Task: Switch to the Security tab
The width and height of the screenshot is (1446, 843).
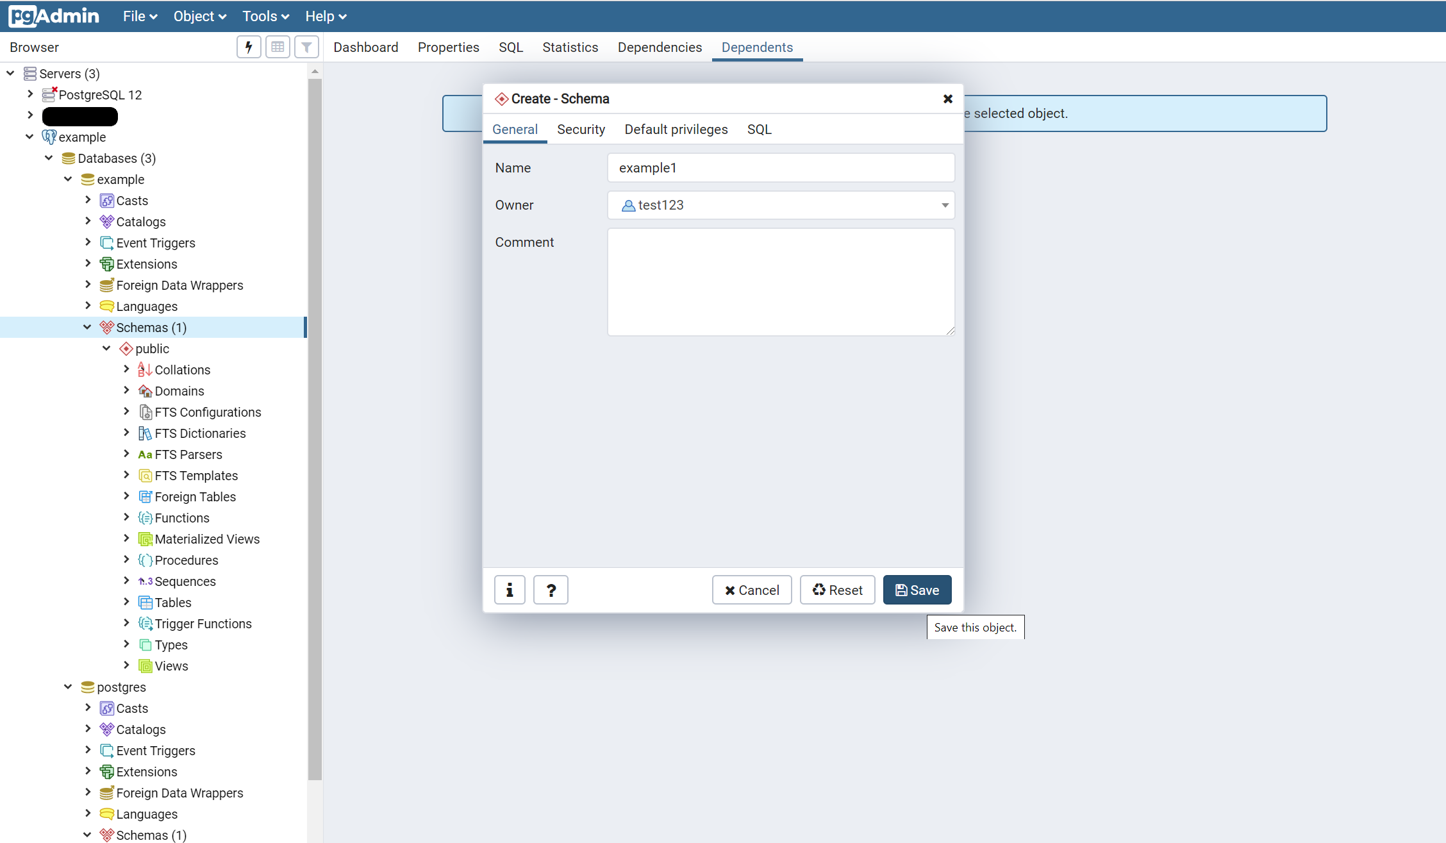Action: (581, 129)
